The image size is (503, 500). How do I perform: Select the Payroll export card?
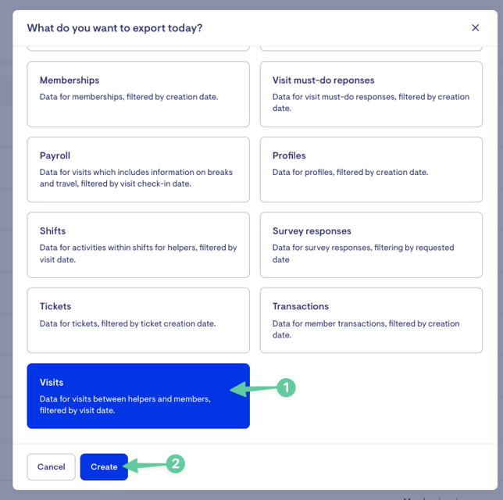click(138, 170)
